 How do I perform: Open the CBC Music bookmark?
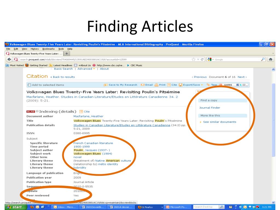(135, 65)
